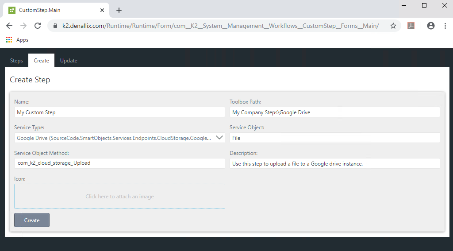Click the Create button

32,220
